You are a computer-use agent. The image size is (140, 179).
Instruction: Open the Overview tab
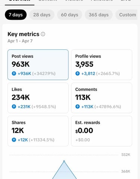point(19,1)
